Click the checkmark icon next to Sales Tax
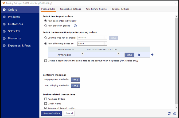 4,31
